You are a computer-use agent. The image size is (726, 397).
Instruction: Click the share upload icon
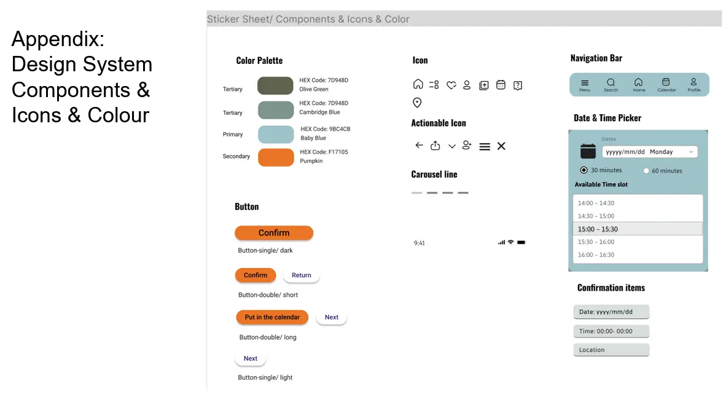435,146
